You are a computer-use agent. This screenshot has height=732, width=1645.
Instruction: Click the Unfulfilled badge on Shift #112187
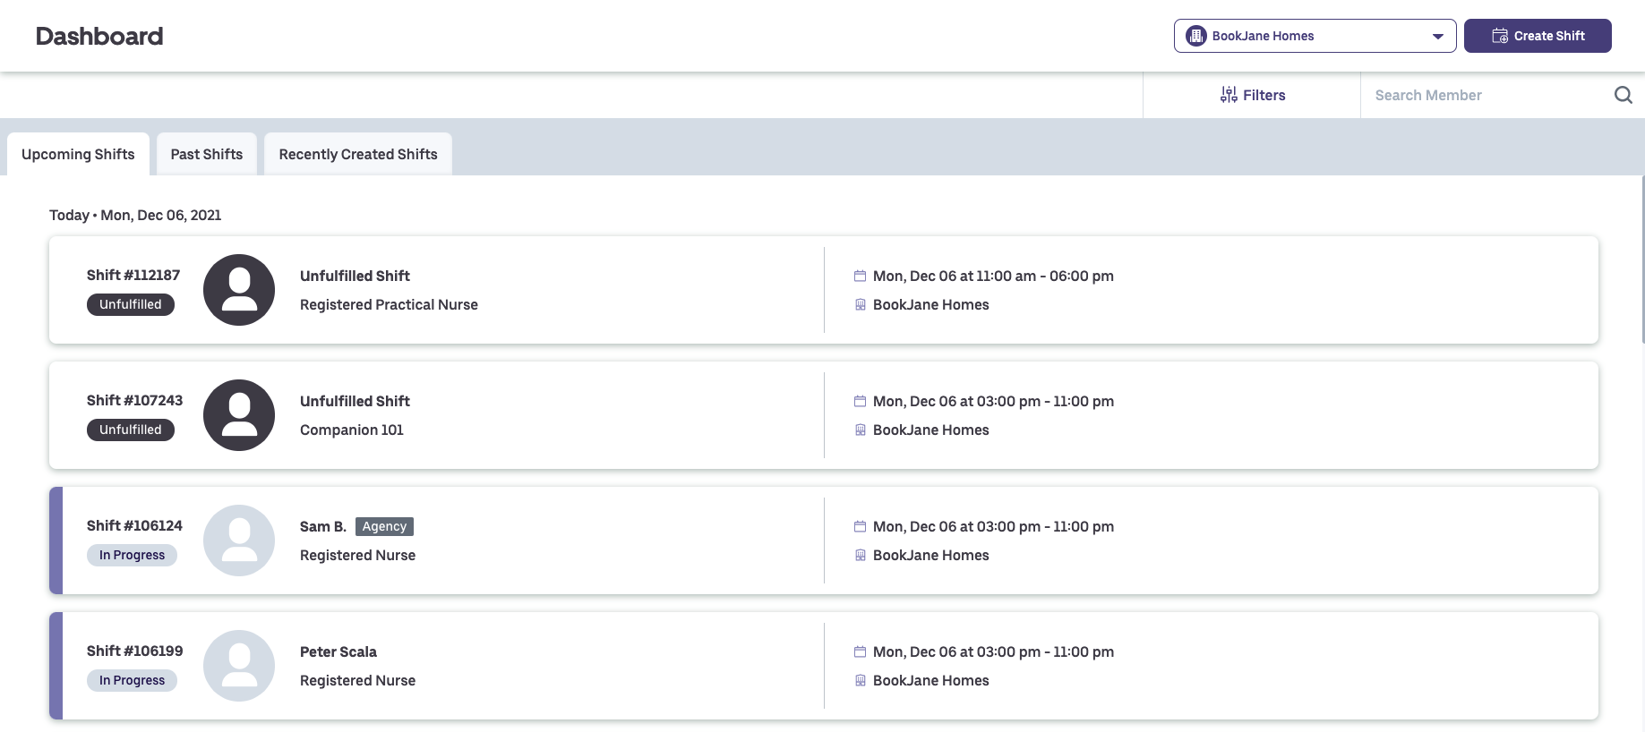(131, 304)
